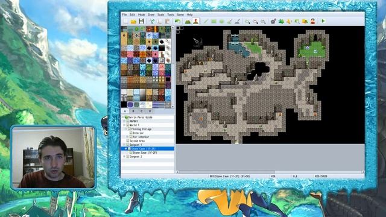Image resolution: width=386 pixels, height=217 pixels.
Task: Select Dungeon 2 in map tree
Action: click(x=136, y=157)
